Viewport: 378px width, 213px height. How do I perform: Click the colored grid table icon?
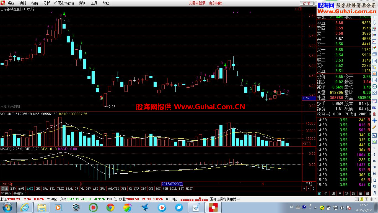coord(374,35)
